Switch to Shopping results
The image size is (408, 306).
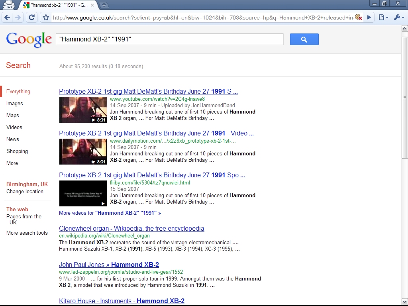click(17, 151)
